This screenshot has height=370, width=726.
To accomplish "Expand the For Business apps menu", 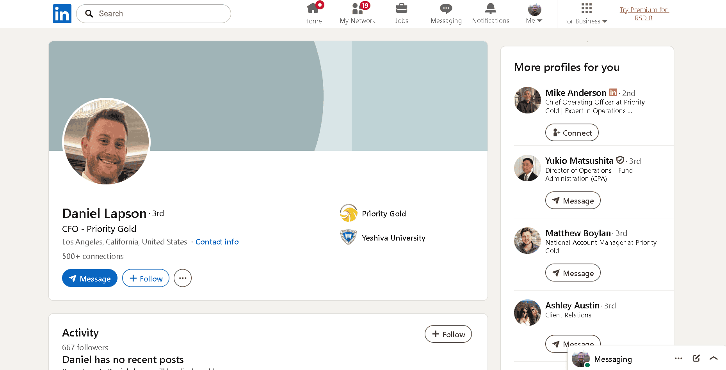I will pos(586,14).
